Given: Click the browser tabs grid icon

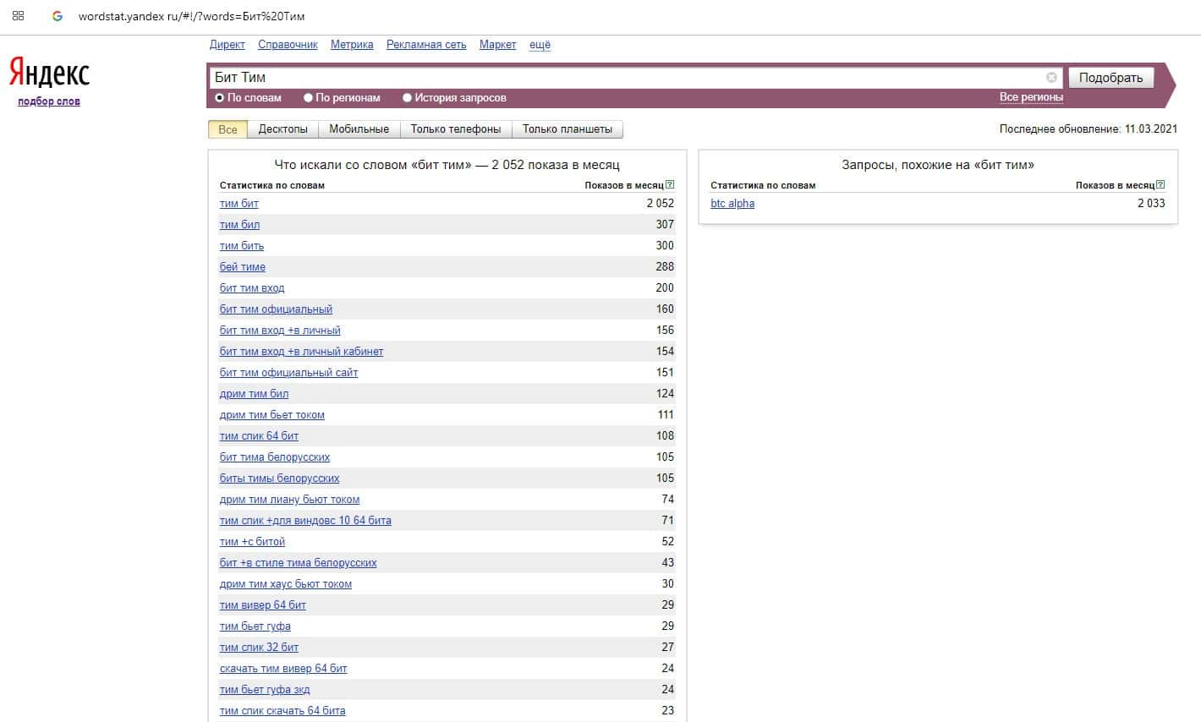Looking at the screenshot, I should click(x=18, y=16).
